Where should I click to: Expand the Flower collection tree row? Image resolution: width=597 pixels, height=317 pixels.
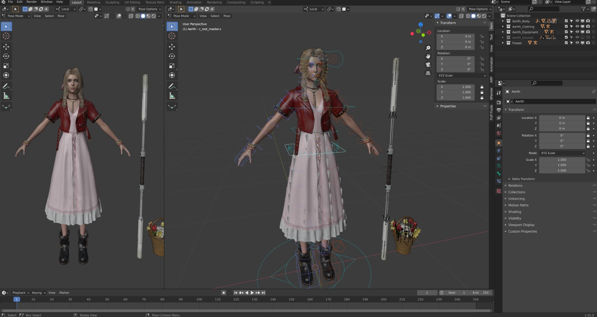point(503,43)
